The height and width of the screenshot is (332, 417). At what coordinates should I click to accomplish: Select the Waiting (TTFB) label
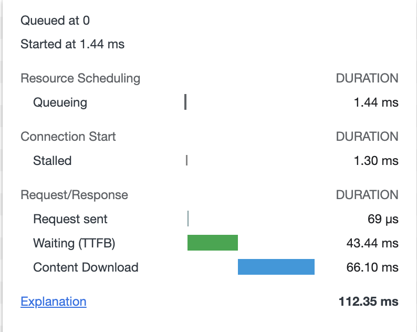coord(74,243)
